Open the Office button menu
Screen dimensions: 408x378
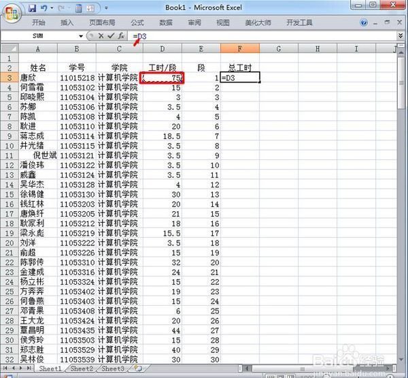pos(12,13)
